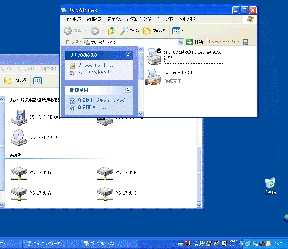The image size is (288, 249).
Task: Open the ファイル(F) menu
Action: [x=73, y=19]
